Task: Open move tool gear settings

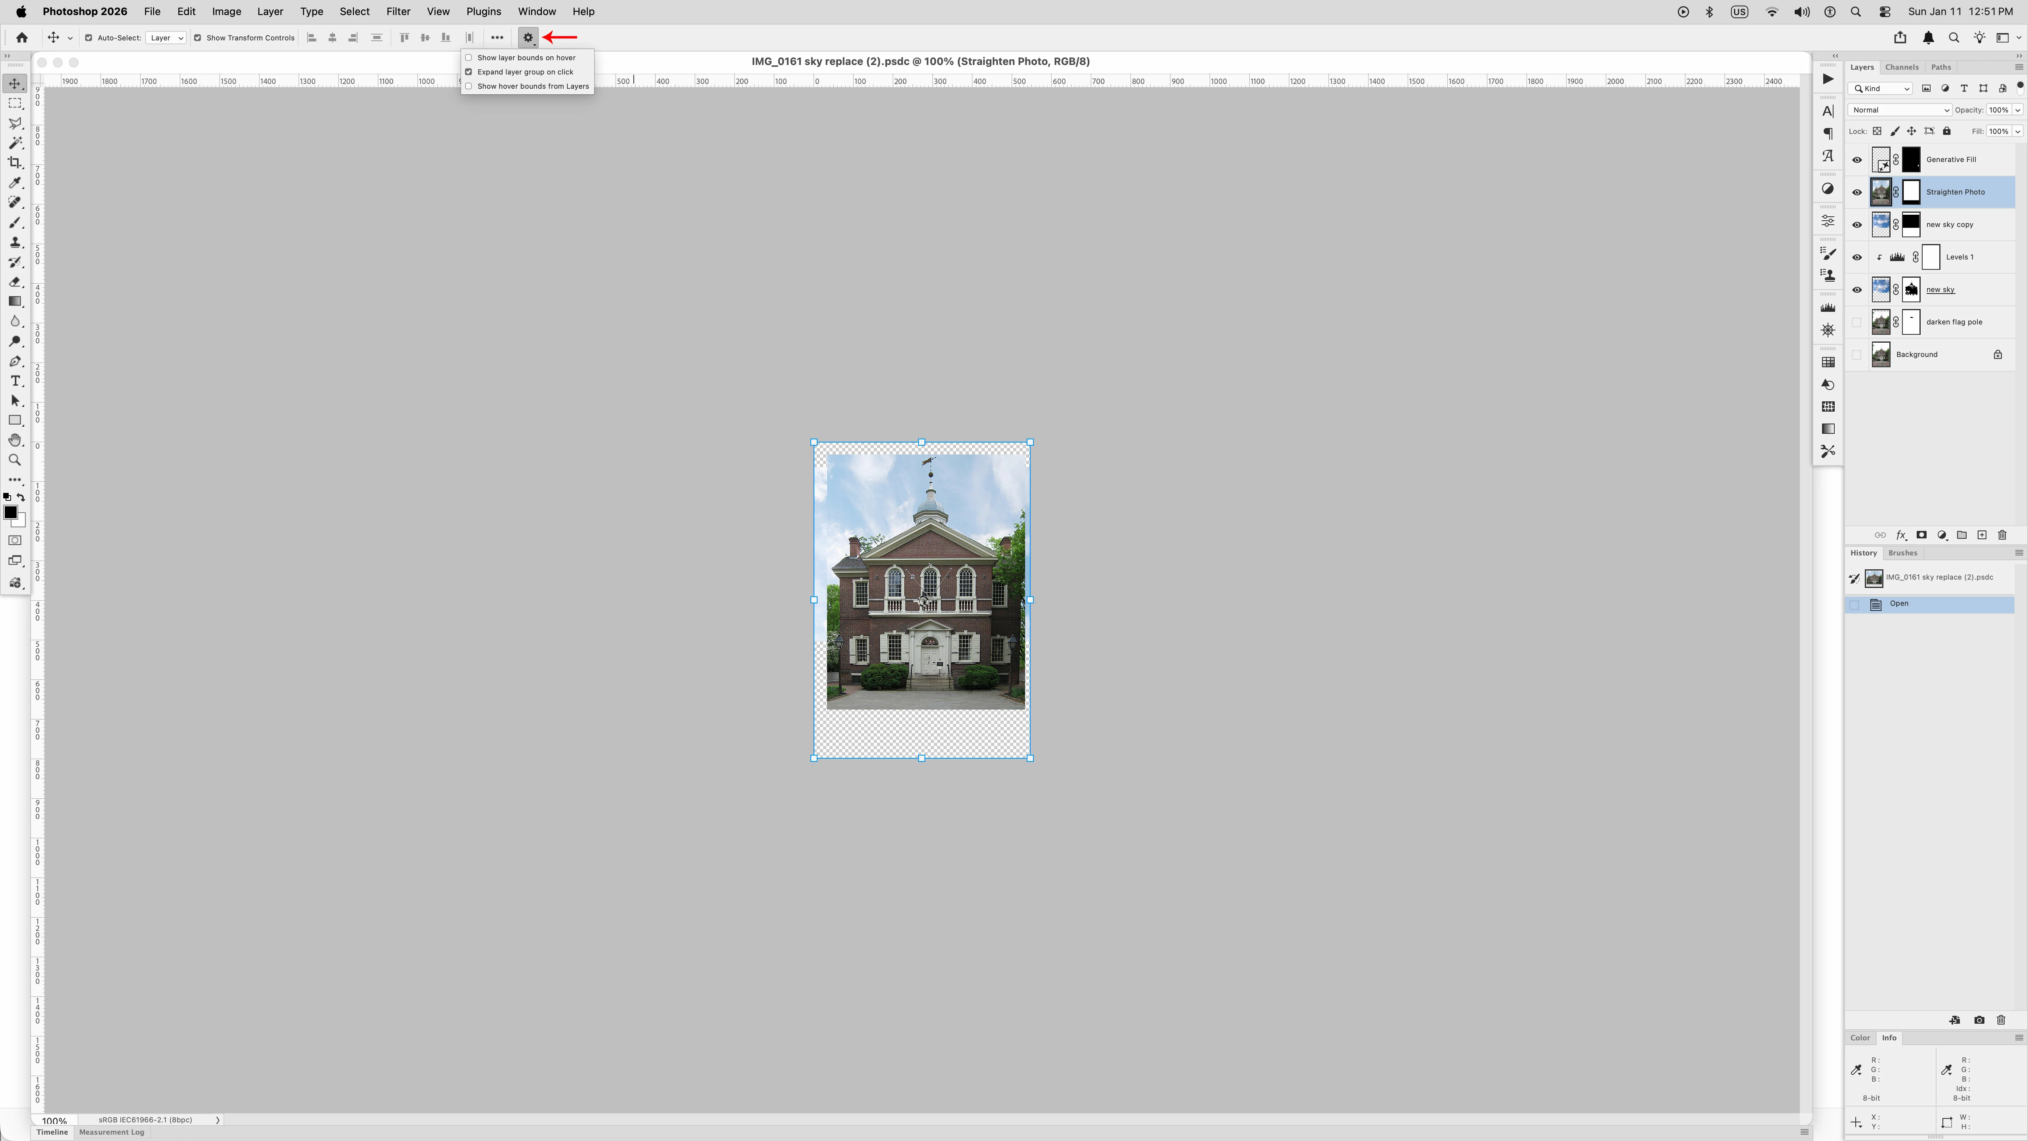Action: (528, 38)
